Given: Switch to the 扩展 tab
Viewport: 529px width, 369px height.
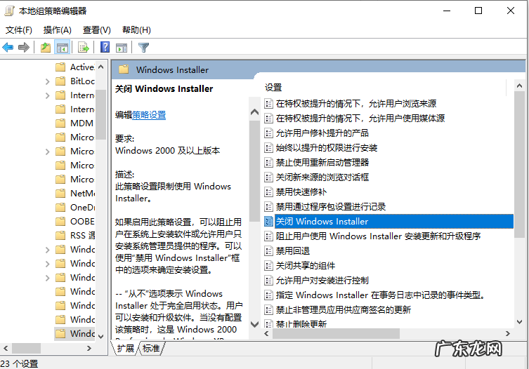Looking at the screenshot, I should pos(126,348).
